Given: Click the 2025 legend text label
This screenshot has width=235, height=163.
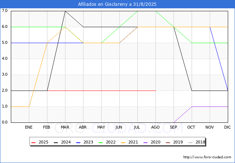Looking at the screenshot, I should click(43, 142).
